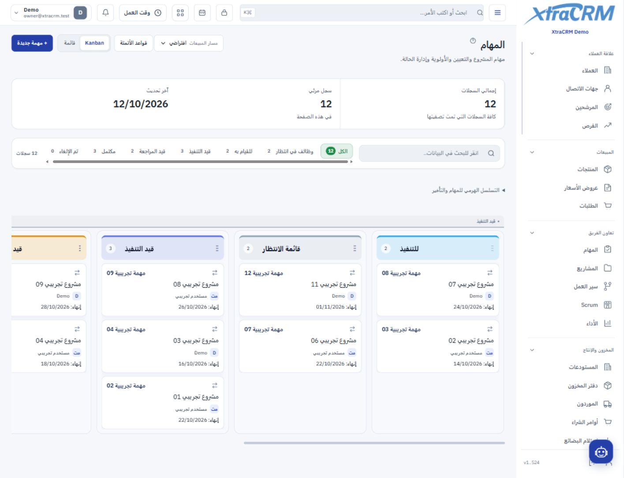Collapse تعاون الفريق sidebar section
Image resolution: width=624 pixels, height=478 pixels.
pyautogui.click(x=532, y=233)
